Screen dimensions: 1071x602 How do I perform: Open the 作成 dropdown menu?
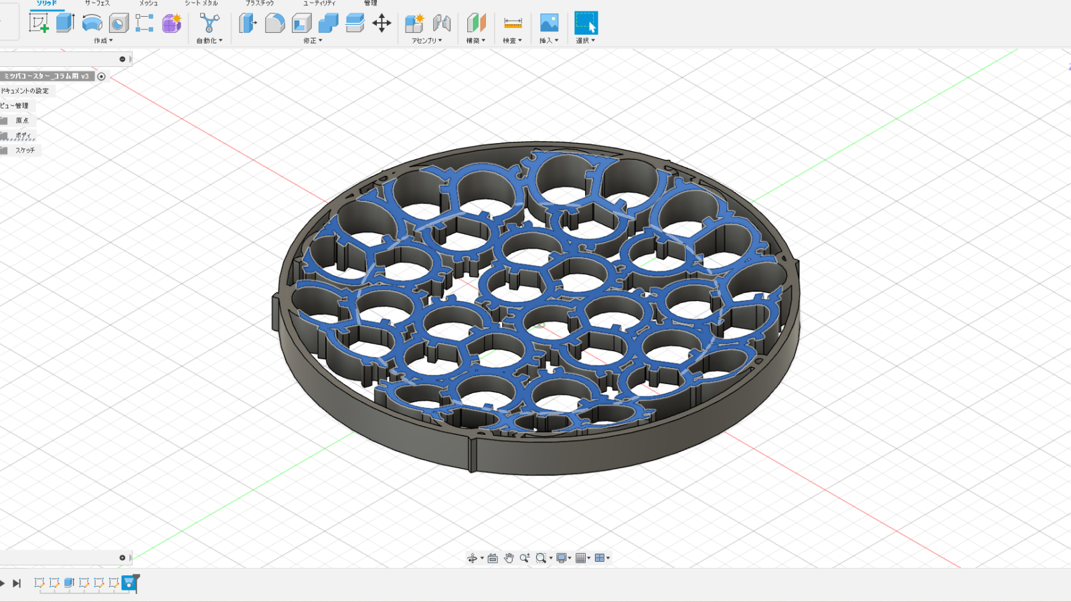click(x=103, y=41)
